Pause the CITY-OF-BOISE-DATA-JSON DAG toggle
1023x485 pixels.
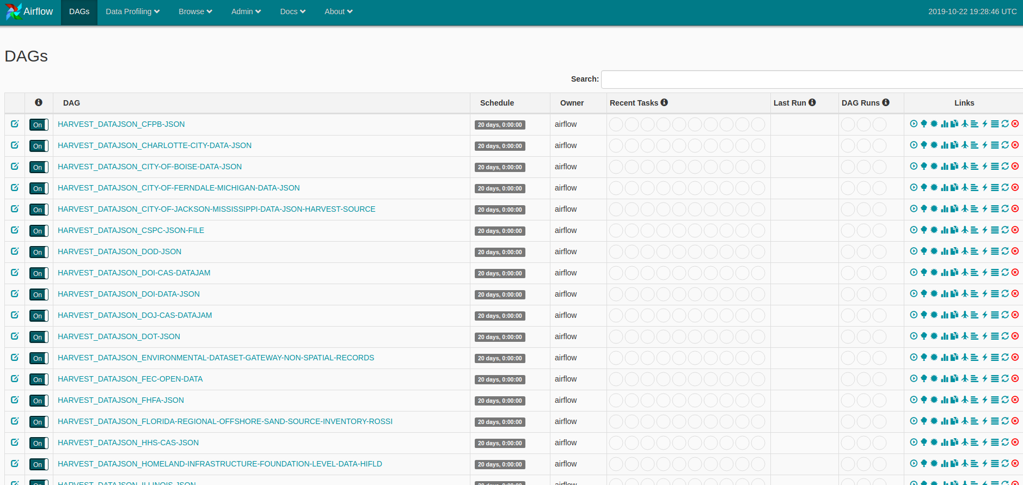pos(39,167)
